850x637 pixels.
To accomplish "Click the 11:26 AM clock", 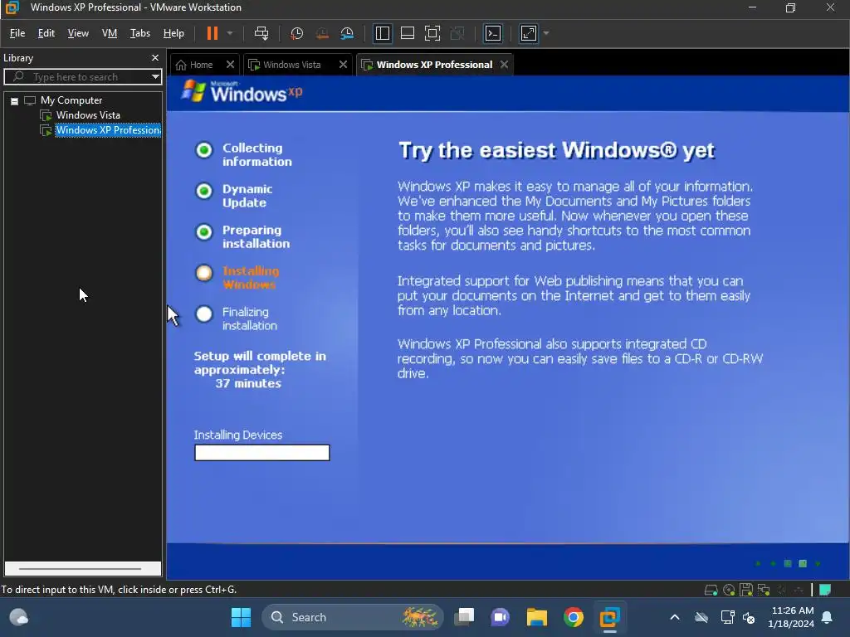I will pos(792,610).
